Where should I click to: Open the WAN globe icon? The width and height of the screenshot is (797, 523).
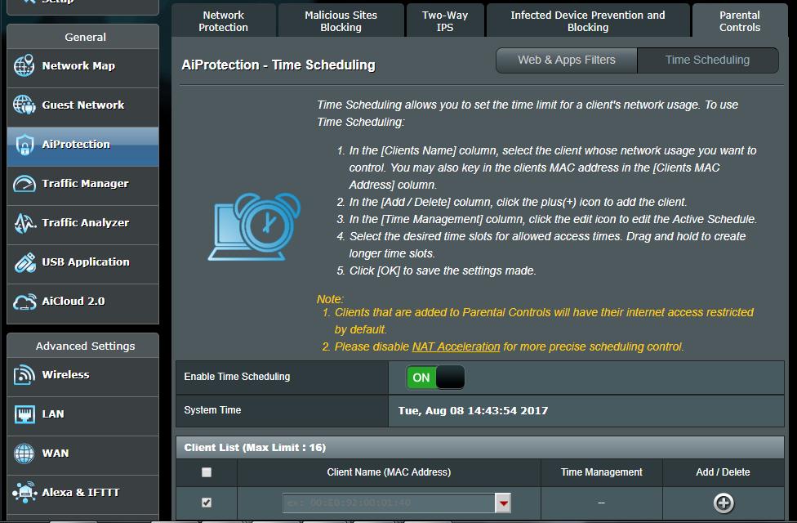point(24,454)
